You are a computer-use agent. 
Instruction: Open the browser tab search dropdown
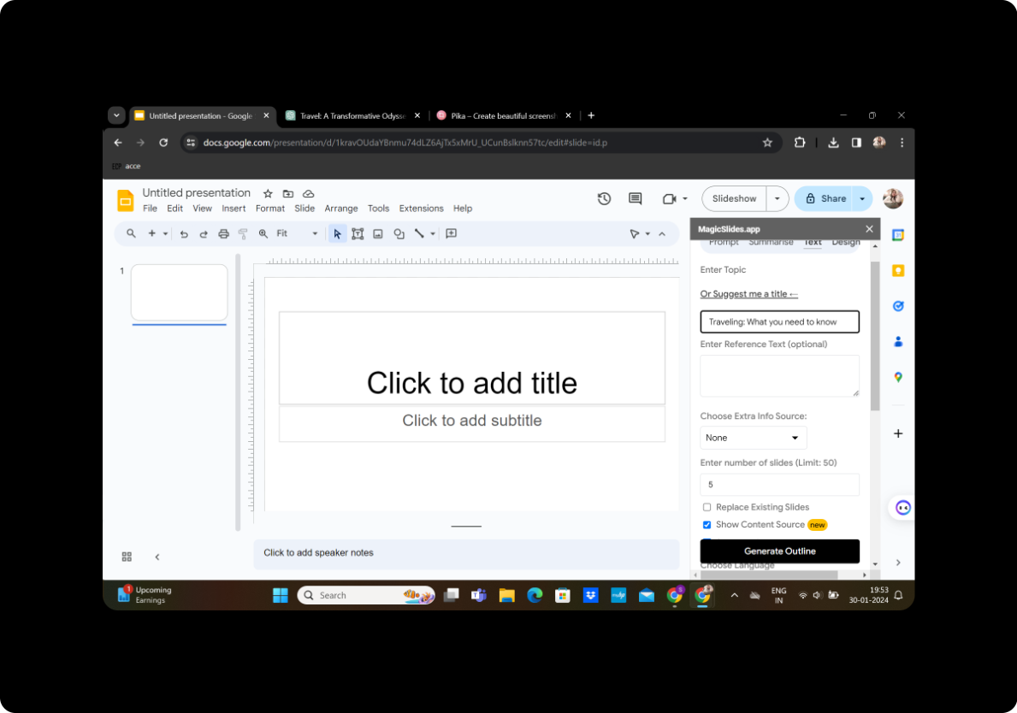point(116,115)
